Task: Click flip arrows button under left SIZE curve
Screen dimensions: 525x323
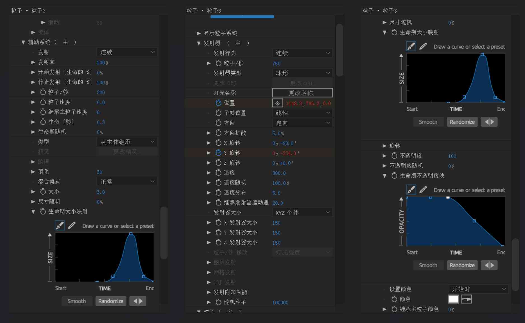Action: click(x=138, y=301)
